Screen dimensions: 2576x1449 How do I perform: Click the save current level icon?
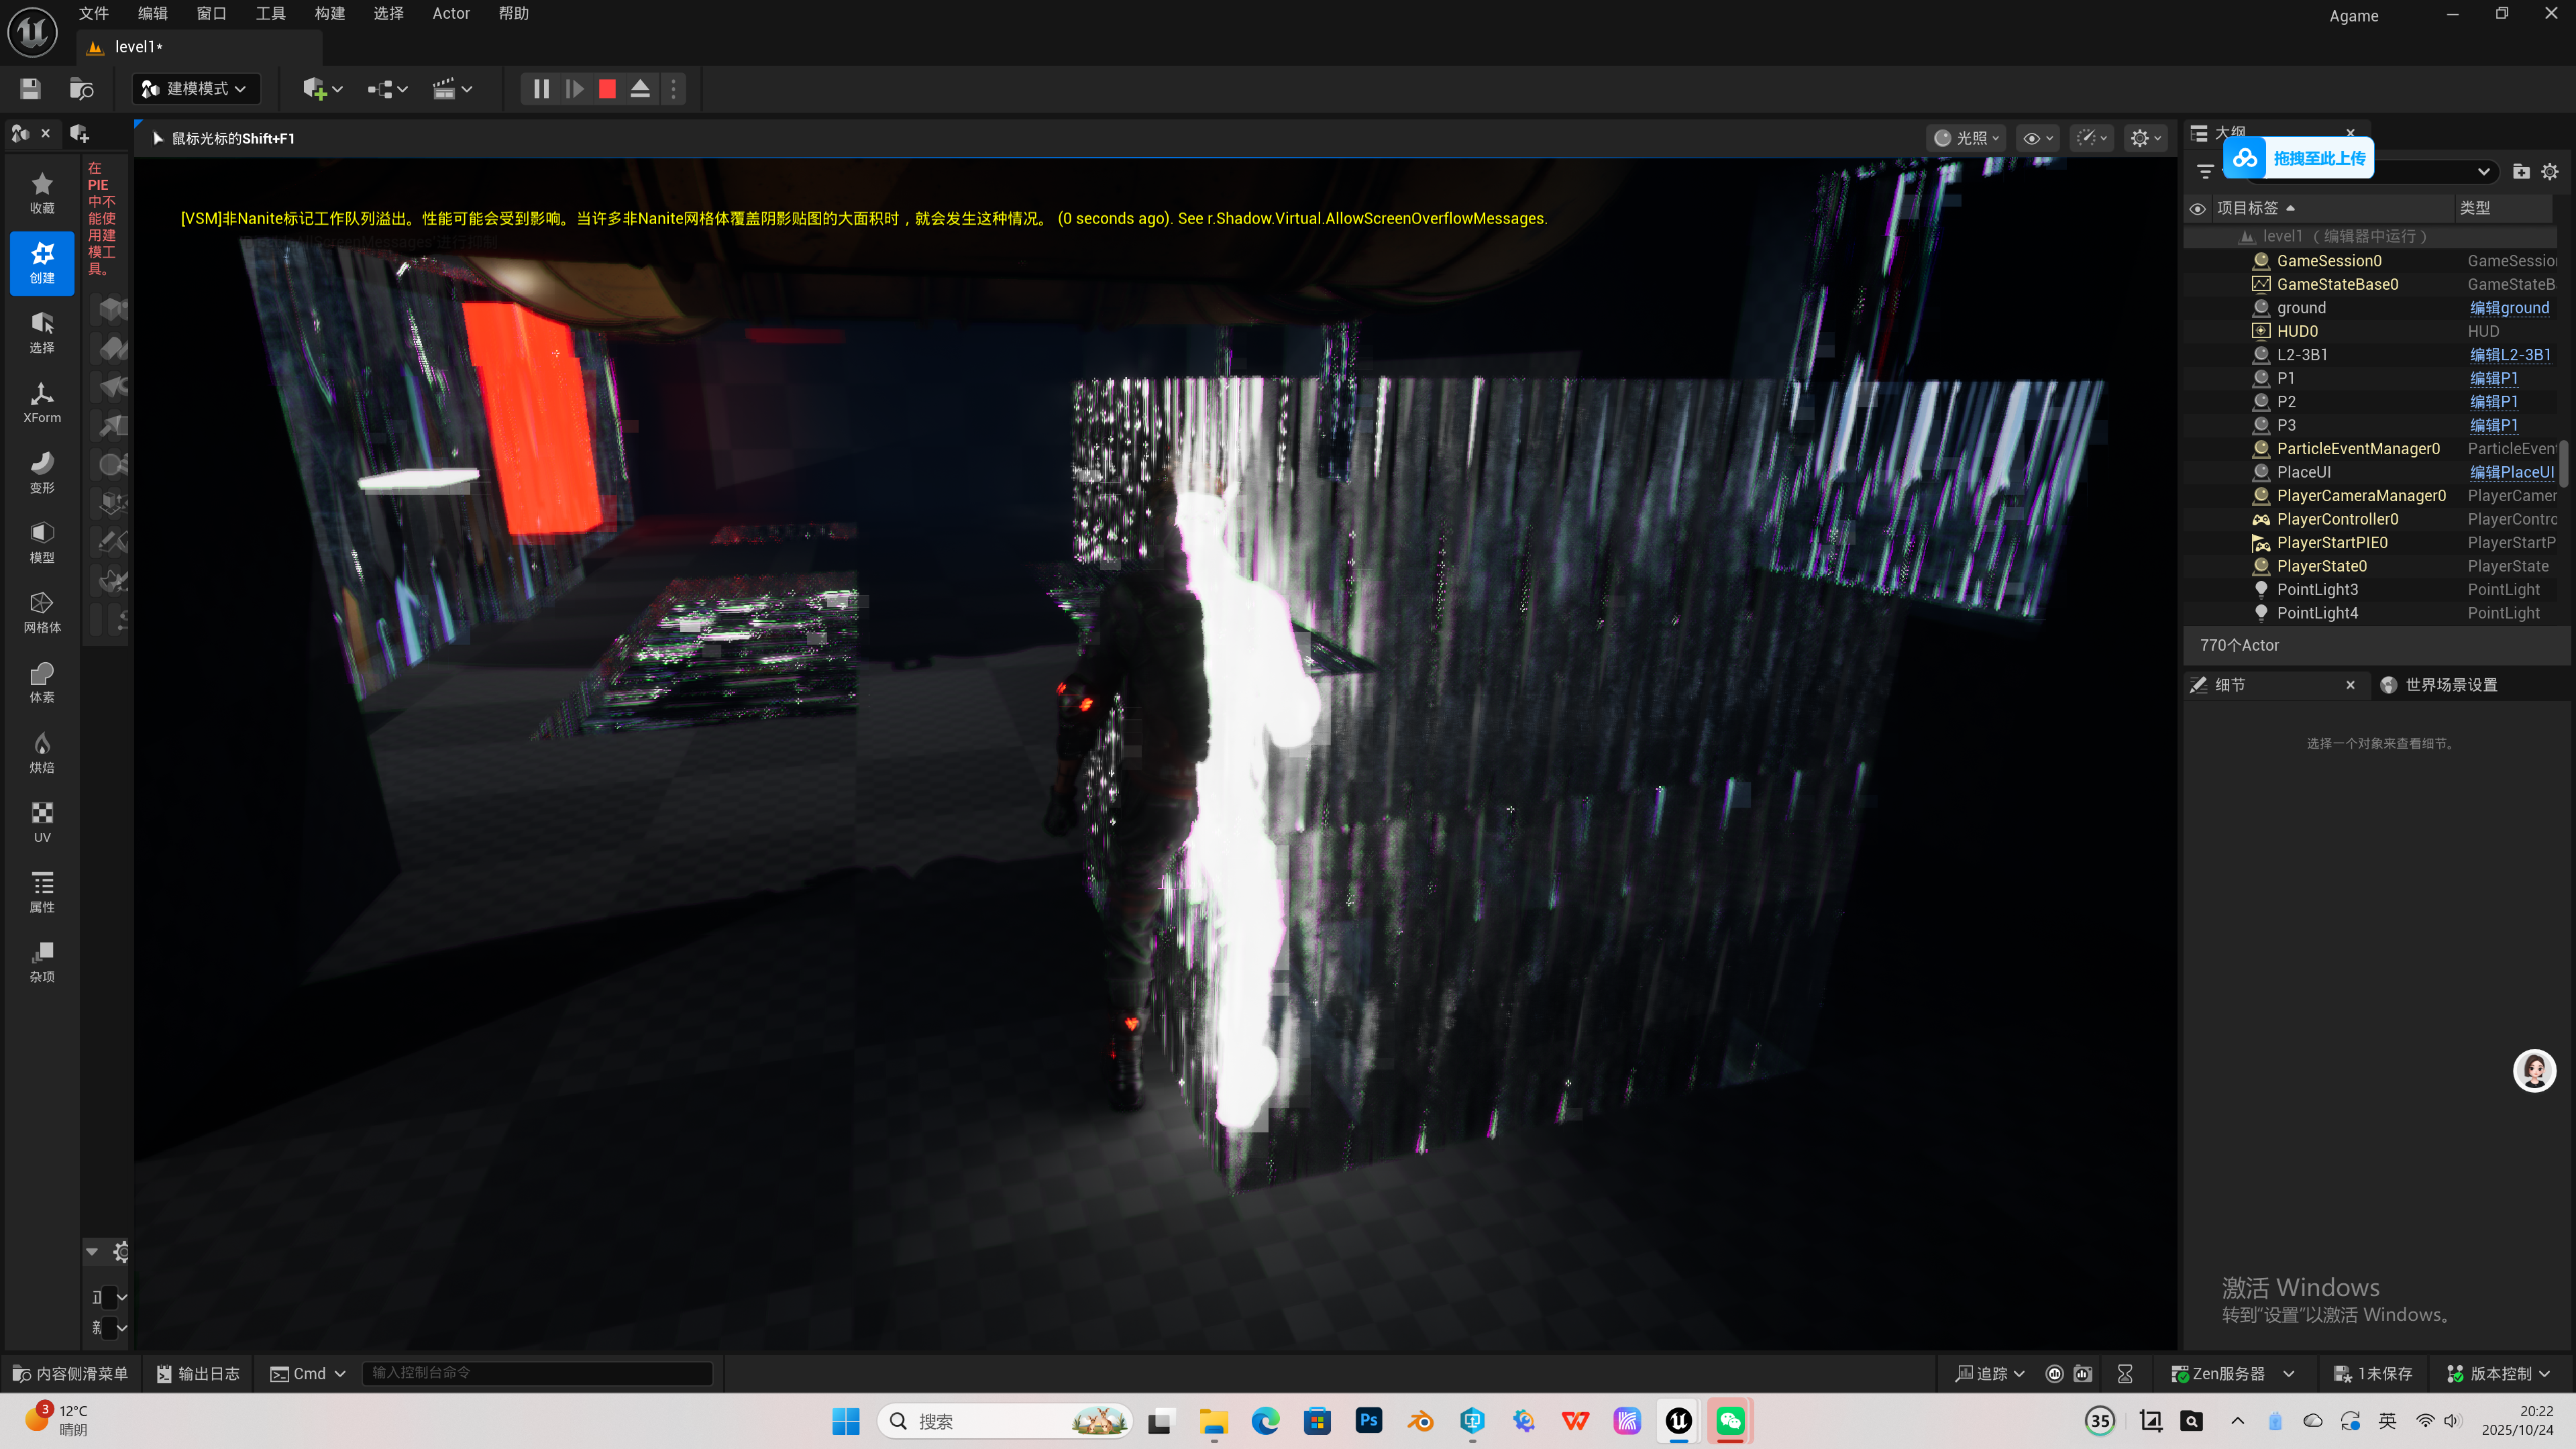pos(30,89)
